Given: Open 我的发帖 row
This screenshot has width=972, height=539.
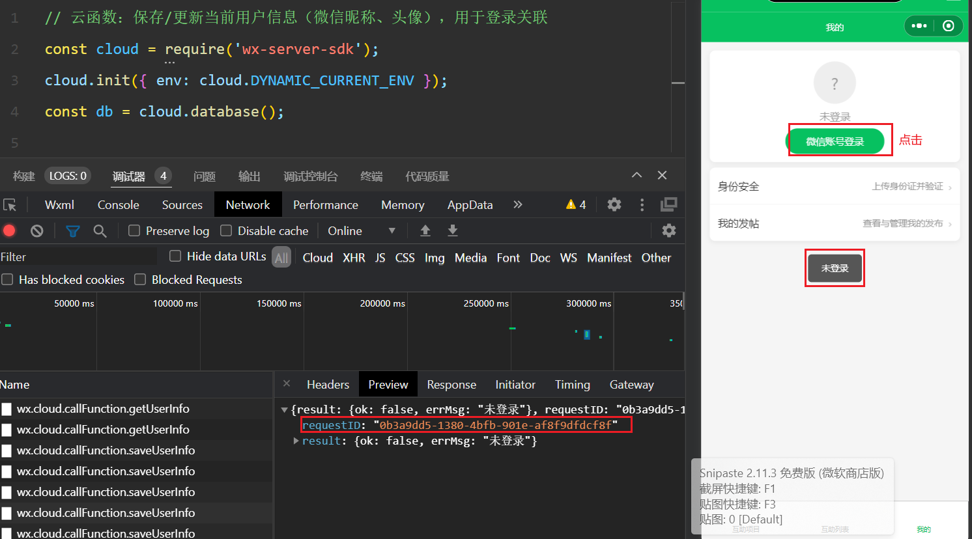Looking at the screenshot, I should click(x=835, y=223).
